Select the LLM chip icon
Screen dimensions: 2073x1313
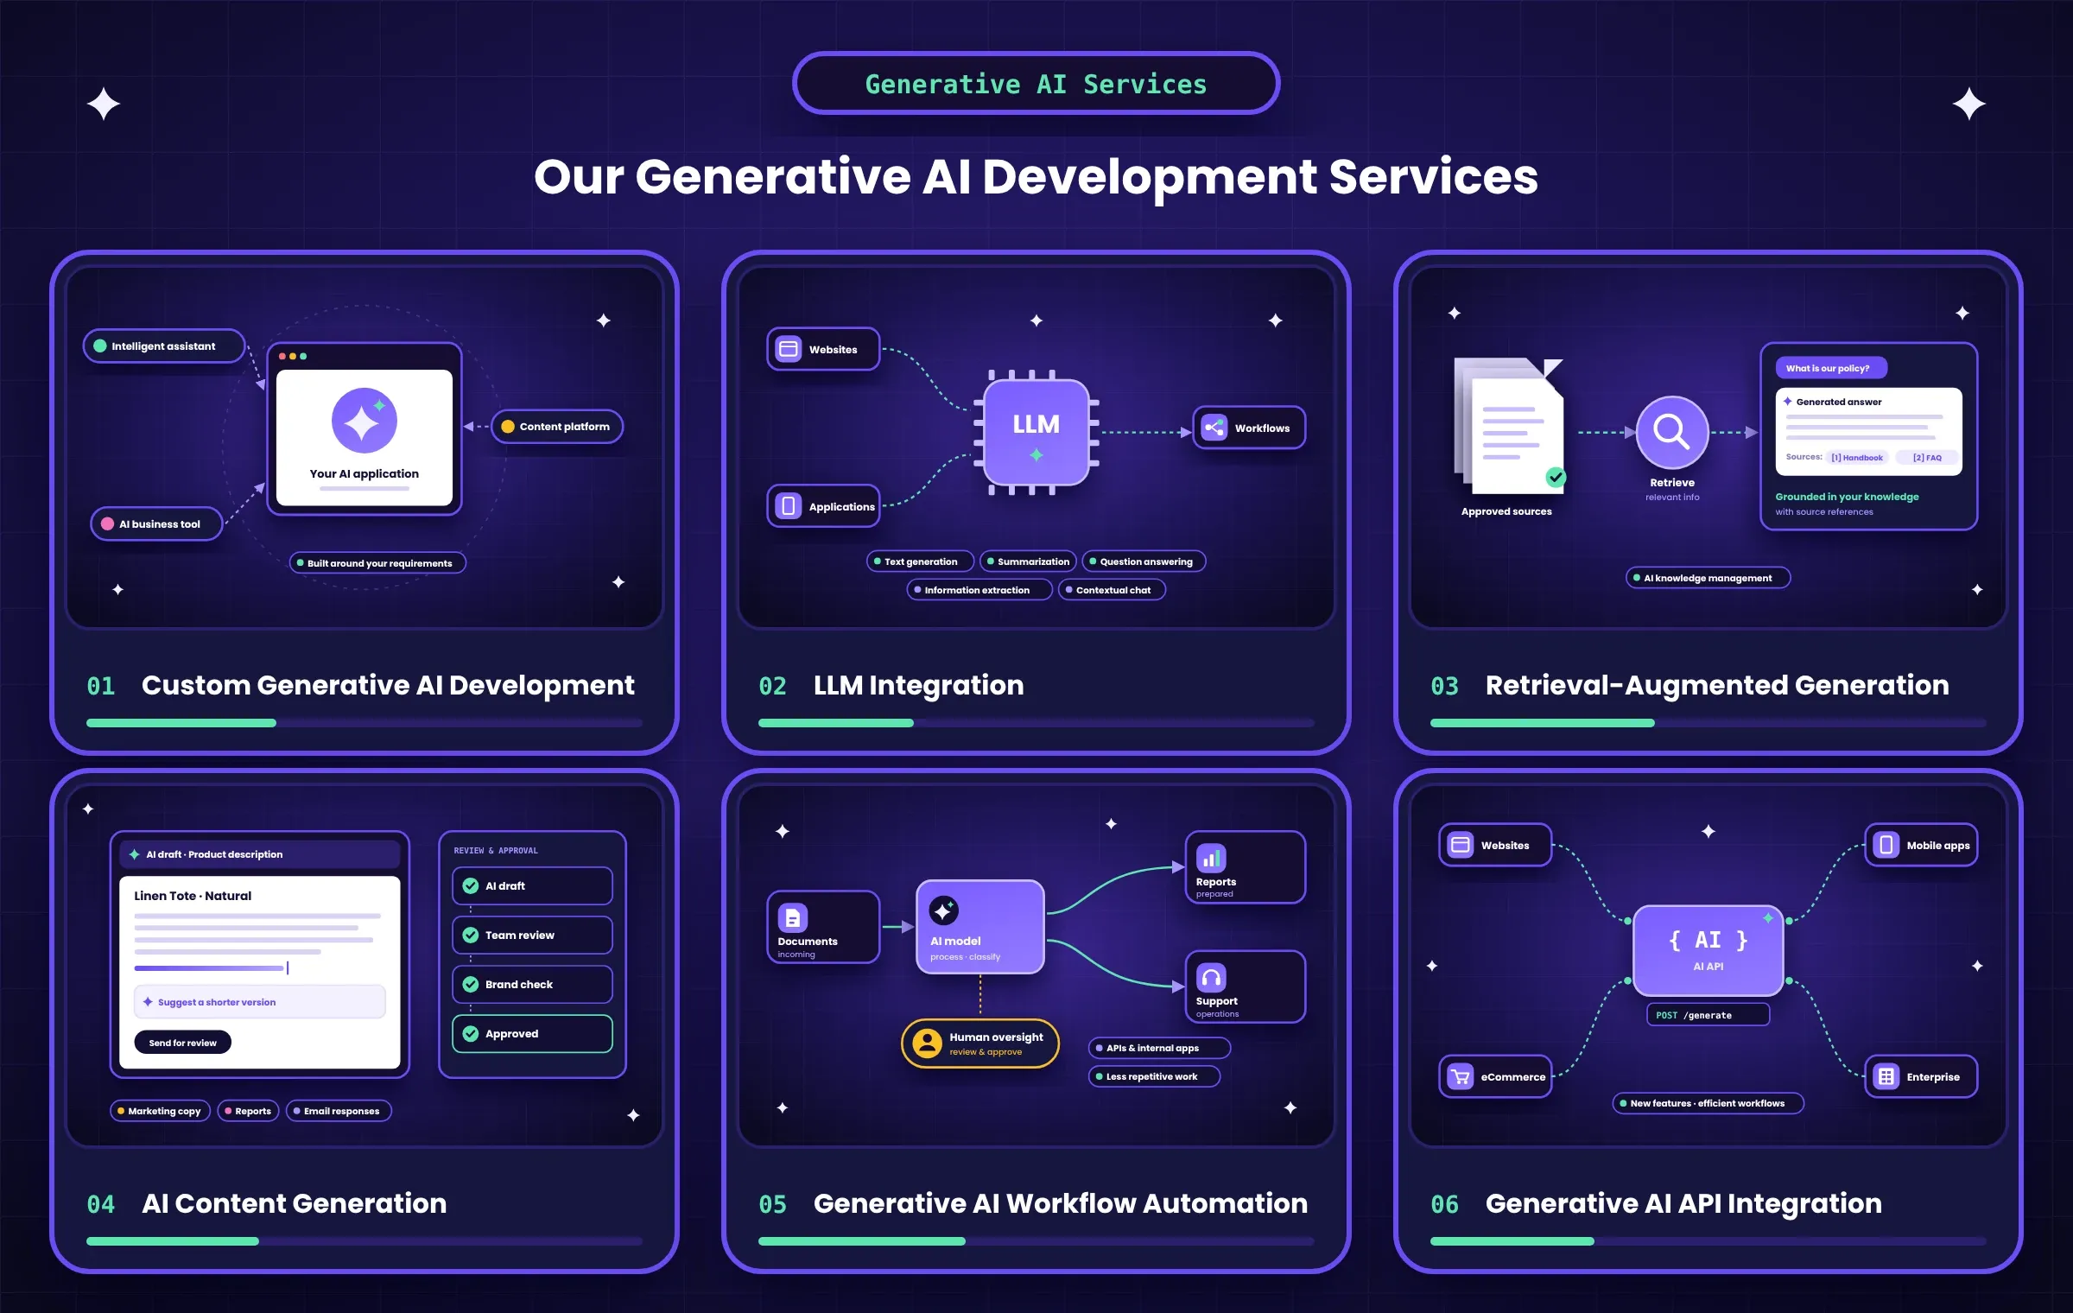1036,433
